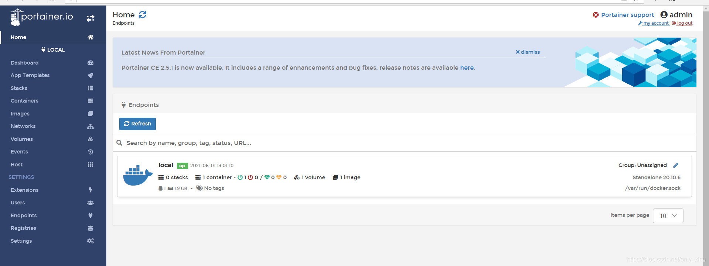
Task: Click the Networks sitemap icon
Action: [x=90, y=126]
